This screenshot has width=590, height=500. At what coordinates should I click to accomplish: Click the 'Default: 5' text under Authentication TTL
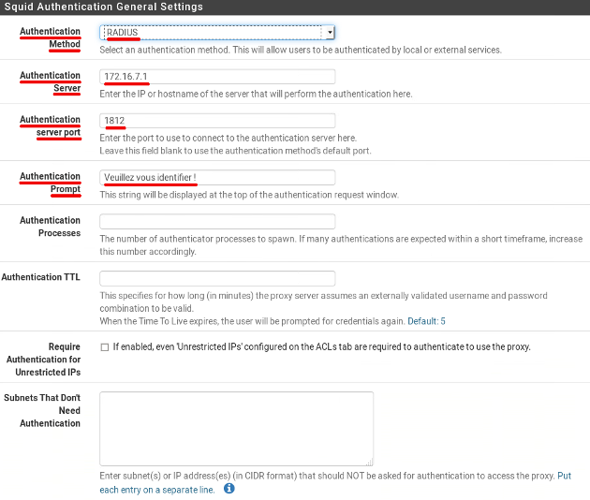point(426,321)
